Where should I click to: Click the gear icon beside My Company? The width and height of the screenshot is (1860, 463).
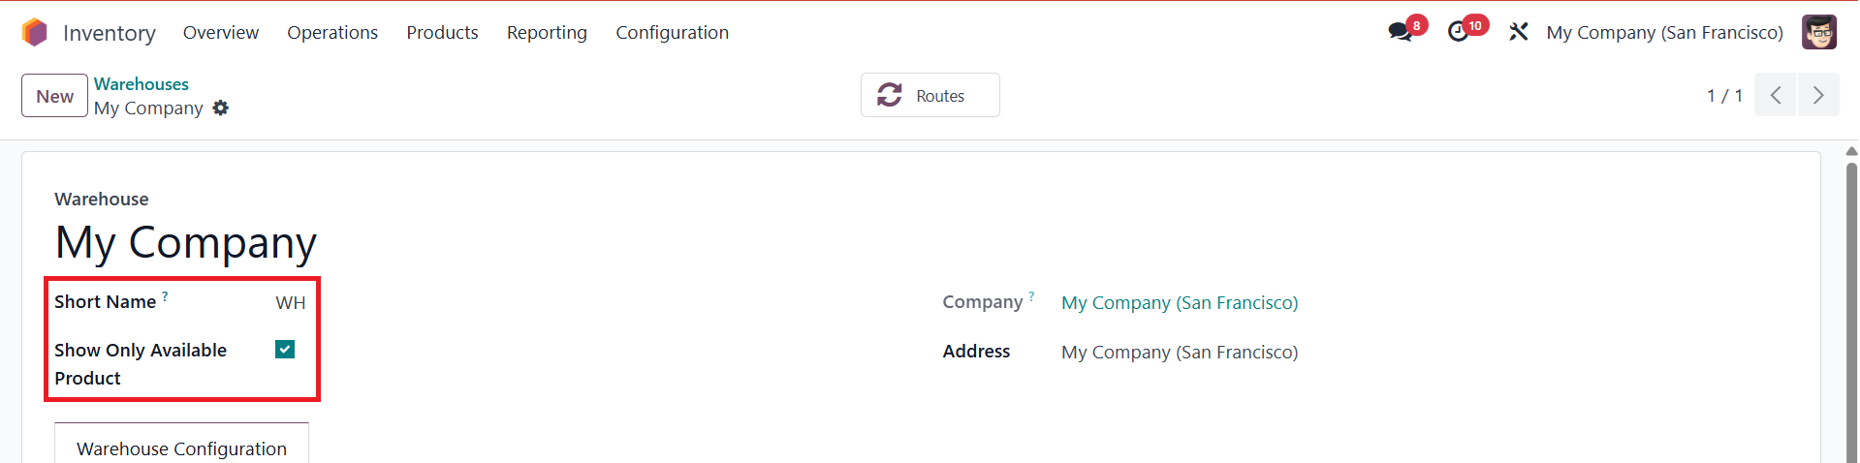tap(221, 108)
